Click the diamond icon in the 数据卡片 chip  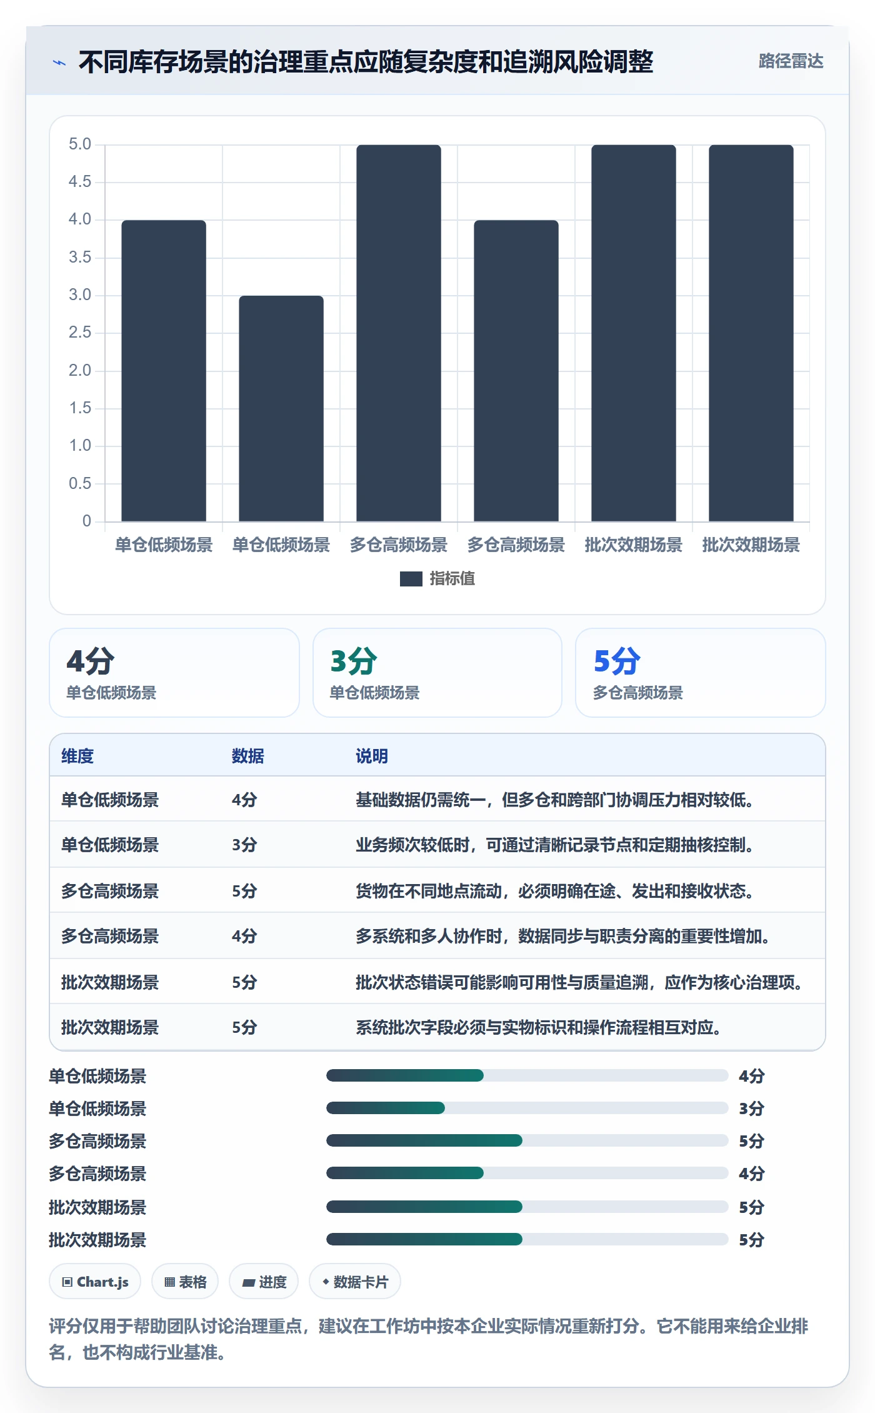[x=326, y=1282]
